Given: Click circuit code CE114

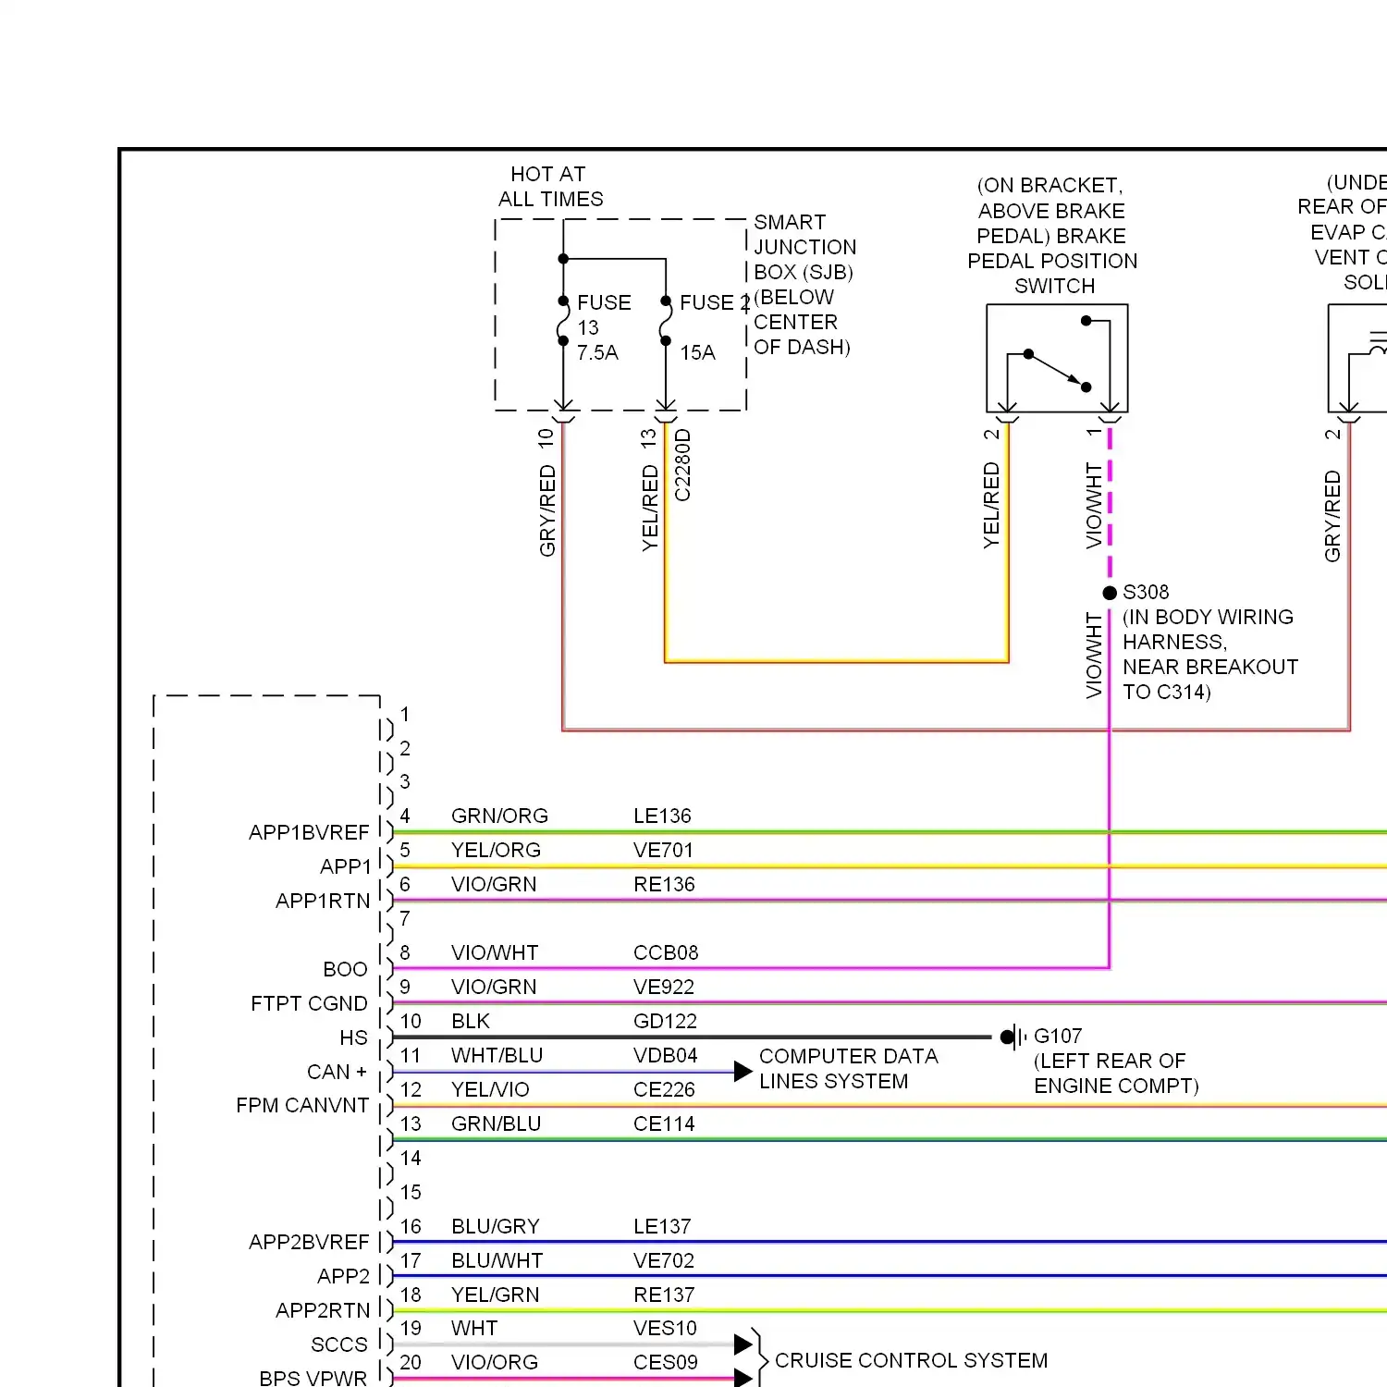Looking at the screenshot, I should (664, 1123).
